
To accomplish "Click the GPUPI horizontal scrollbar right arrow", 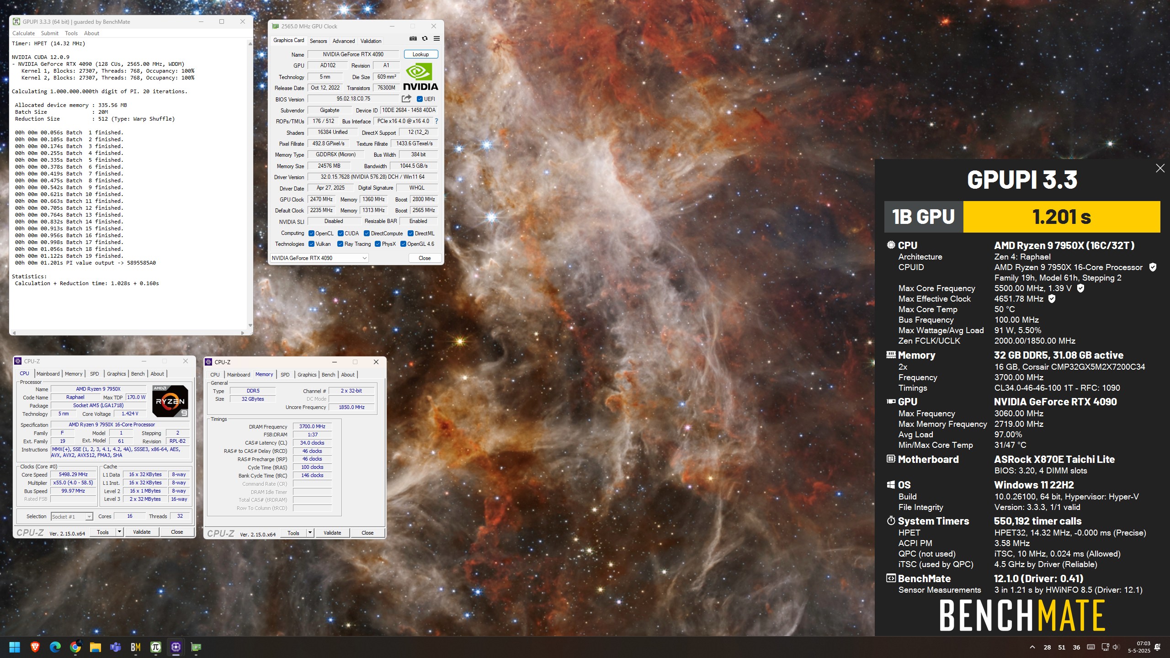I will point(242,333).
